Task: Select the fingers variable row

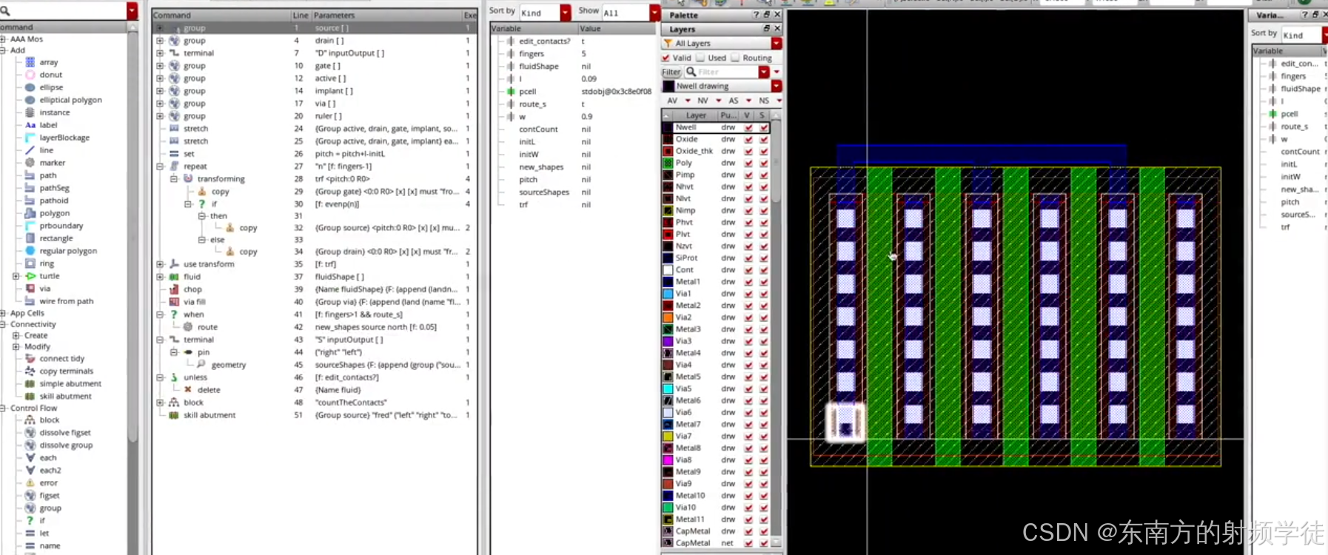Action: [573, 54]
